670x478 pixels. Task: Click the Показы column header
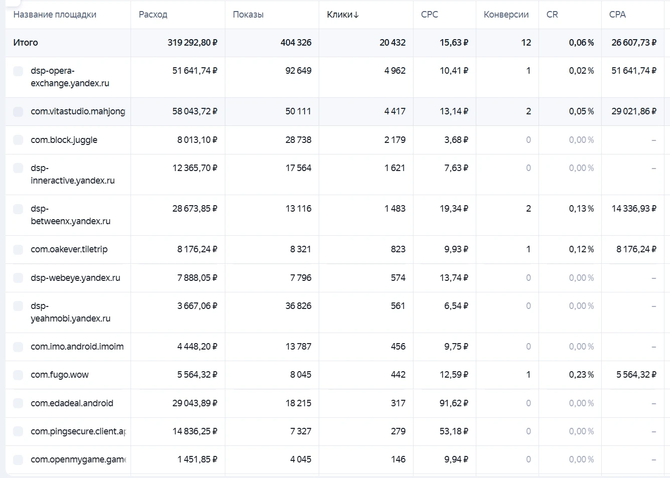pos(248,15)
